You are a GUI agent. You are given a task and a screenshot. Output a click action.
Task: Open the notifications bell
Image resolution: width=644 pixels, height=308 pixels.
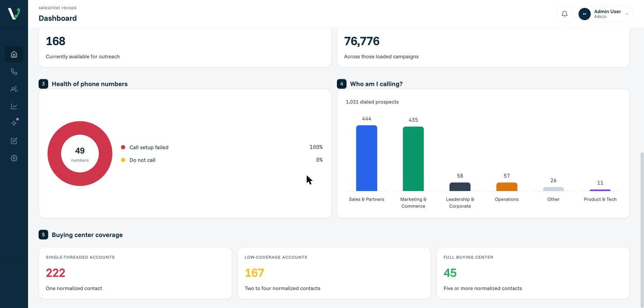[x=565, y=14]
